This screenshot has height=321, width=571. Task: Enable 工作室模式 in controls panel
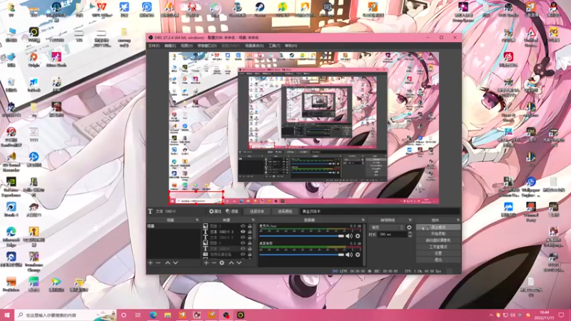pyautogui.click(x=438, y=247)
